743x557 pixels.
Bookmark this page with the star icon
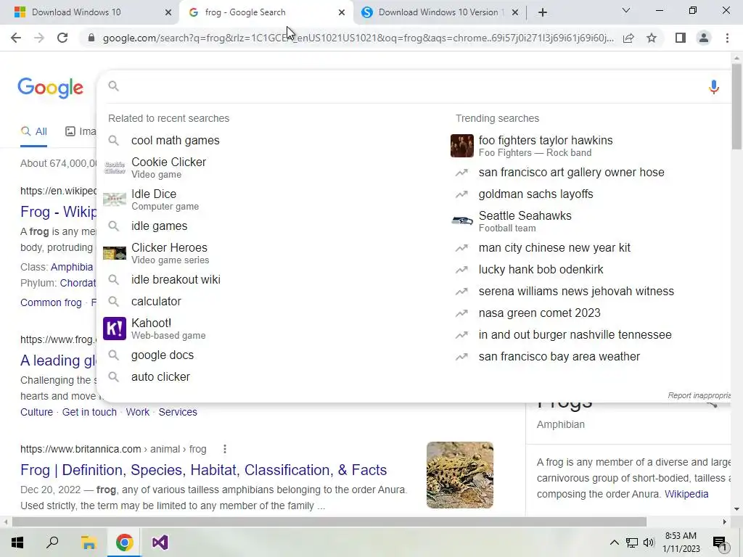tap(652, 38)
